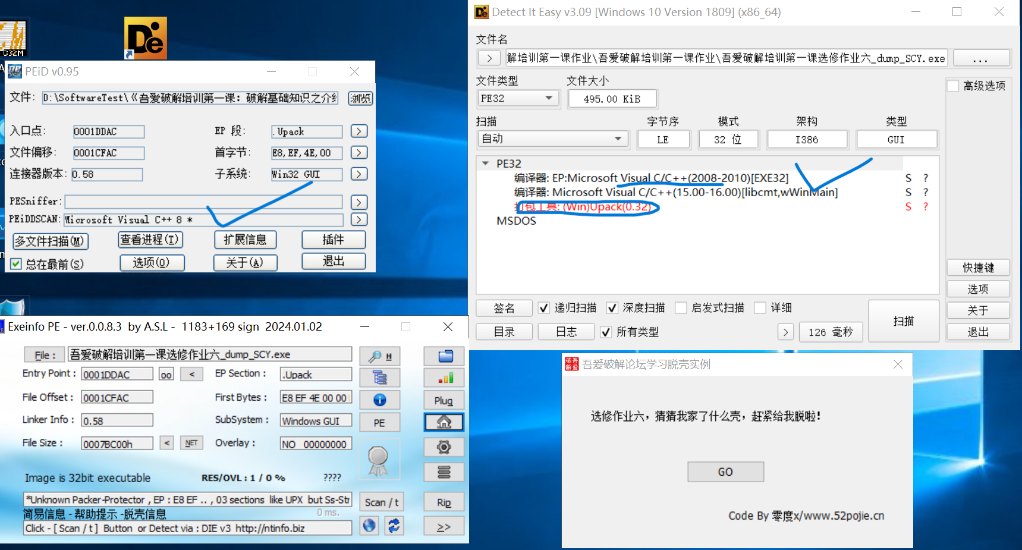Select the MSDOS row in DIE results
The image size is (1022, 550).
point(516,221)
